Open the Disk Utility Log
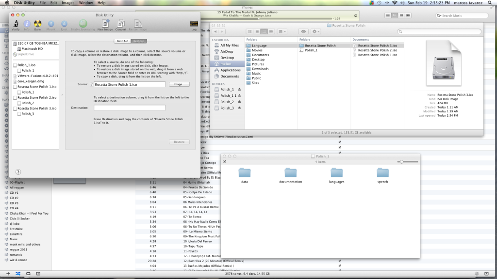The width and height of the screenshot is (497, 279). point(194,24)
